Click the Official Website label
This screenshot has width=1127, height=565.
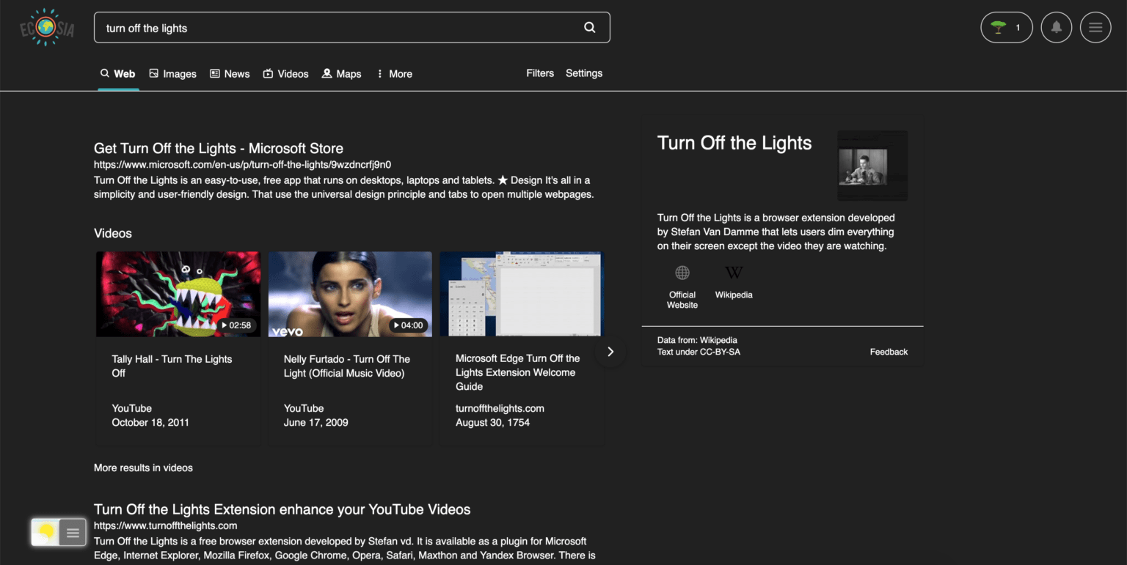(682, 300)
